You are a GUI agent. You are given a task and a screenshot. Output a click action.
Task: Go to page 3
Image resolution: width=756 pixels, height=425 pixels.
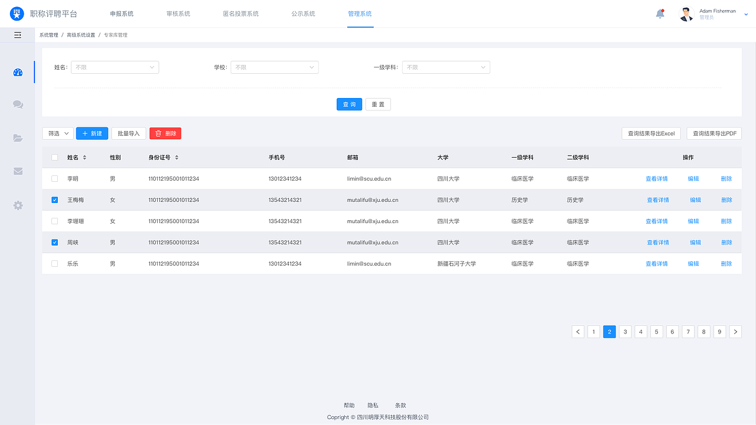[x=625, y=332]
